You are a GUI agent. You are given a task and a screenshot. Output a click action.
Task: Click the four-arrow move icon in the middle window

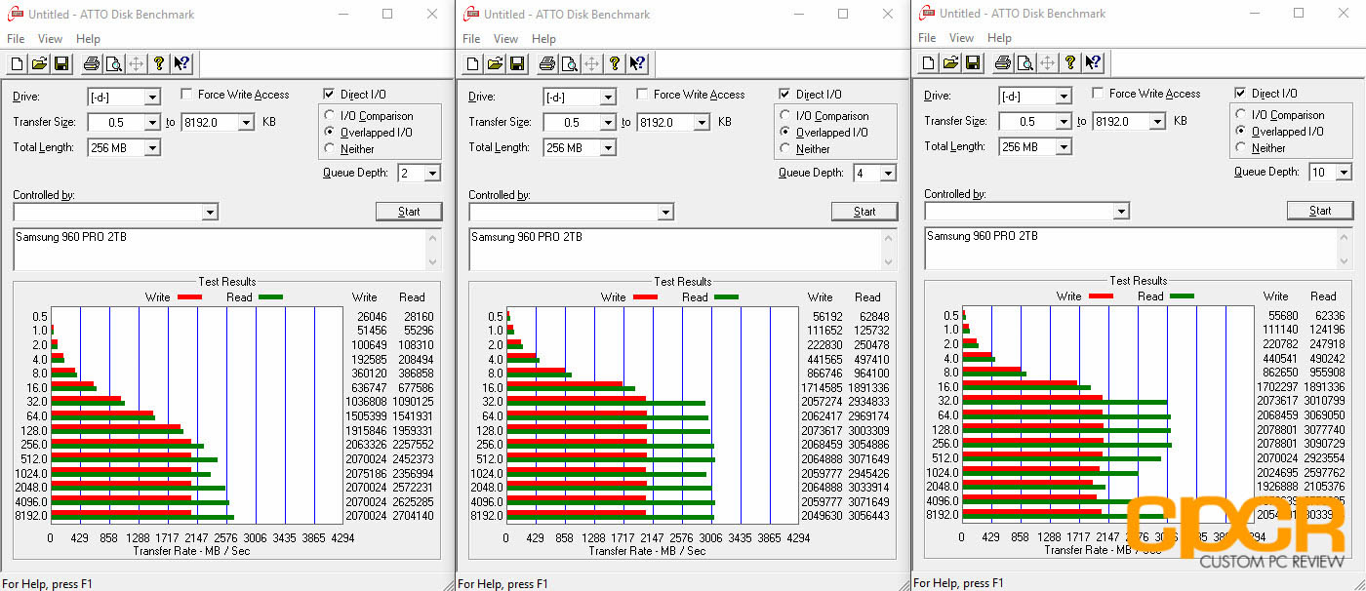(591, 64)
